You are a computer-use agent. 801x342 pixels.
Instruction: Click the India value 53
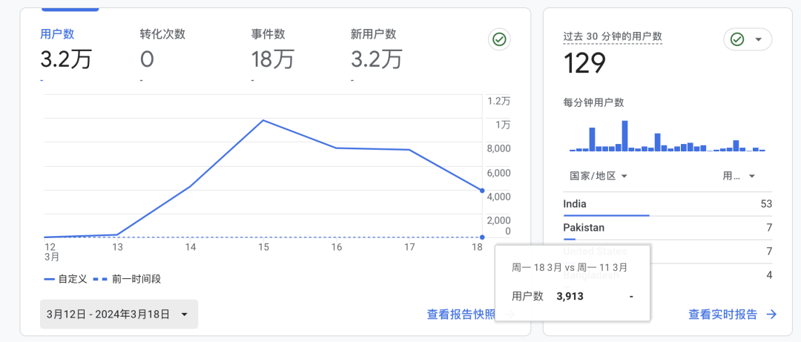coord(765,204)
